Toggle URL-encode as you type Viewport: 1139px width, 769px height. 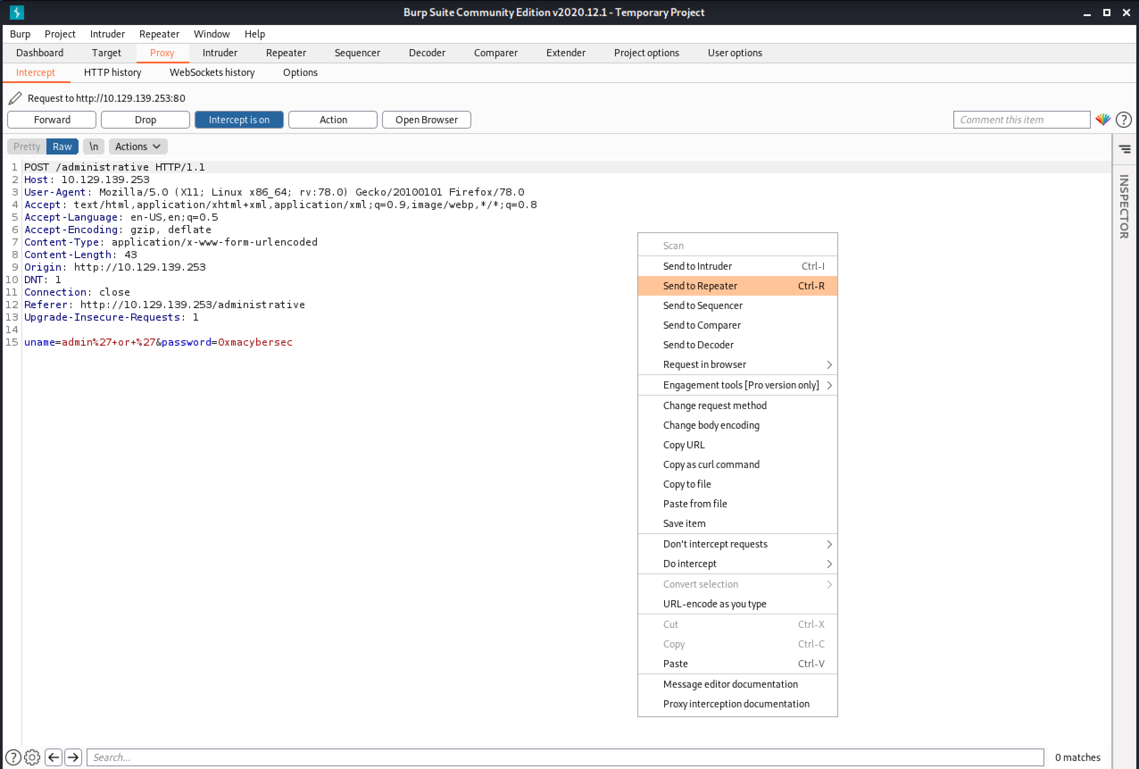738,604
